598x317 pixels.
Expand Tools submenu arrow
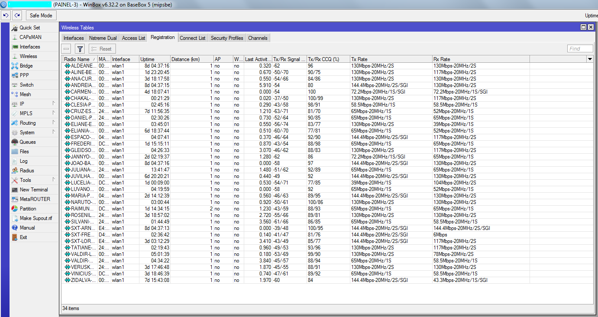pyautogui.click(x=54, y=180)
